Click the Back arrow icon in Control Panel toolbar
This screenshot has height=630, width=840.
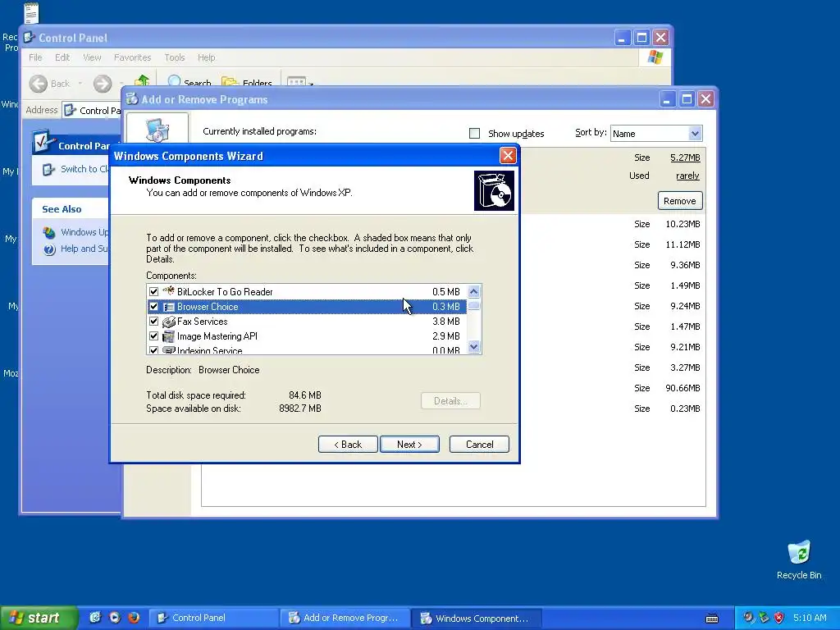click(39, 84)
